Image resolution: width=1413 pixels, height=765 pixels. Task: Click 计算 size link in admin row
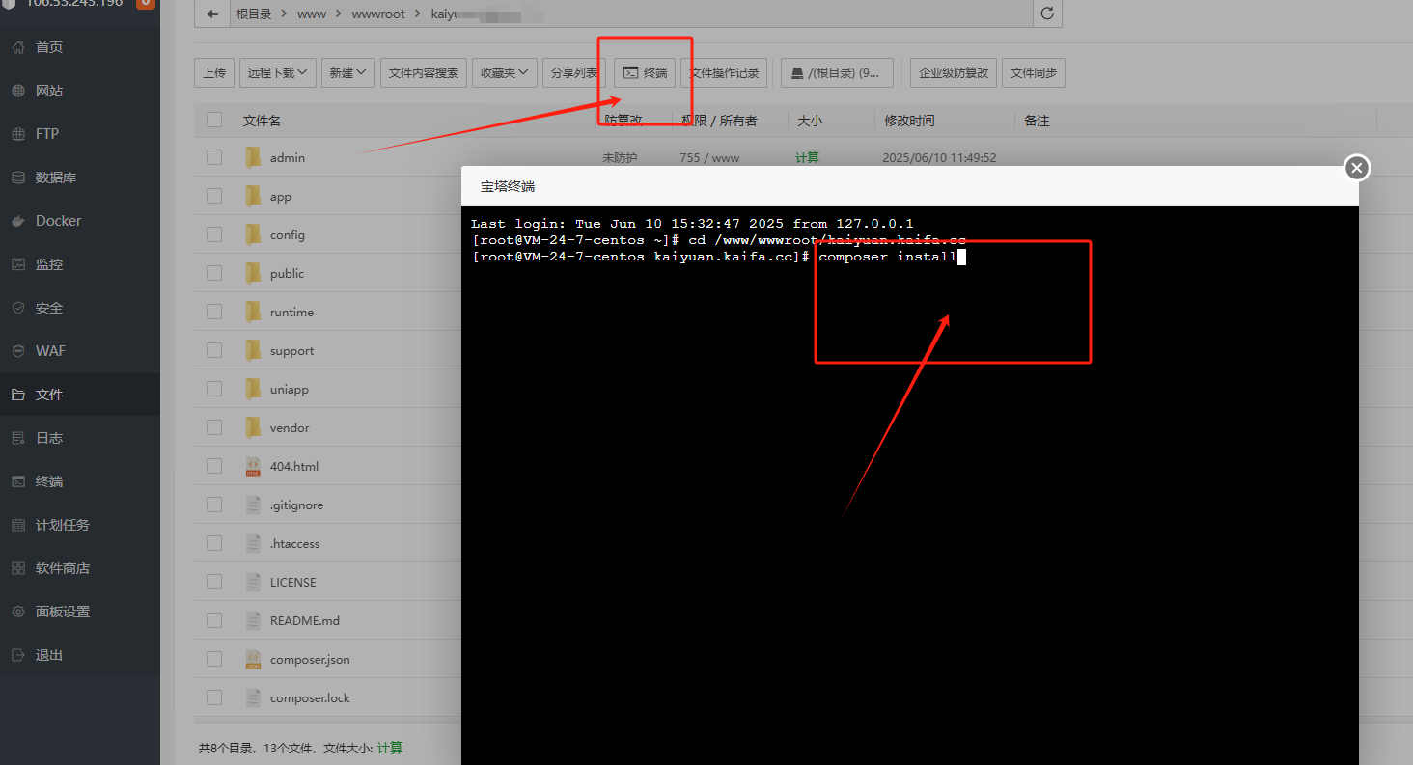pos(807,157)
